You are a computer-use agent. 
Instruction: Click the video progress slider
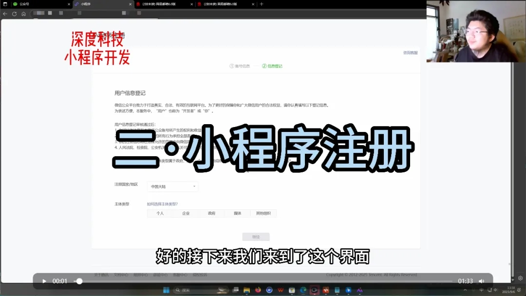(78, 281)
